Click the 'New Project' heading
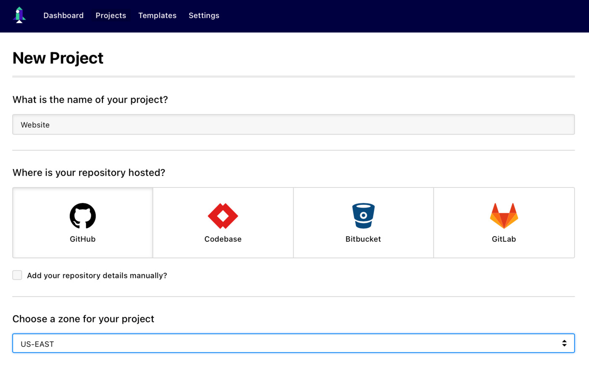Viewport: 589px width, 367px height. click(58, 58)
